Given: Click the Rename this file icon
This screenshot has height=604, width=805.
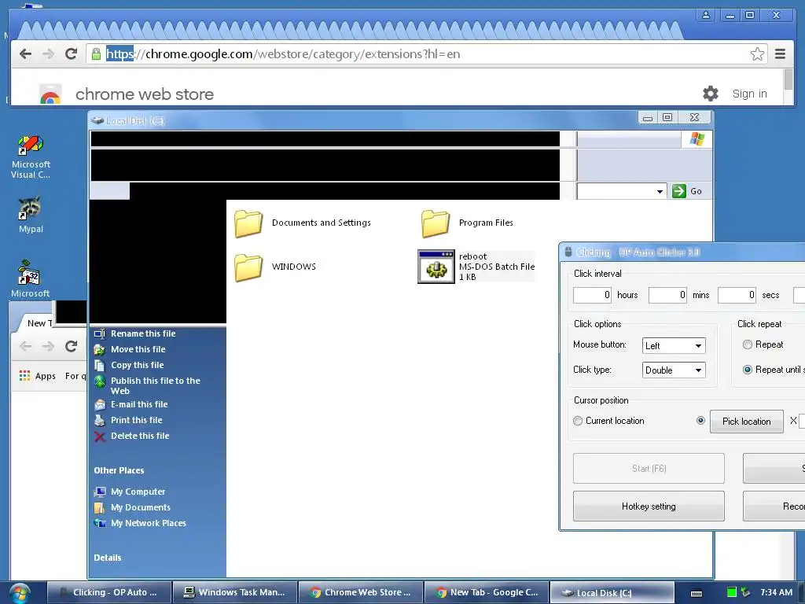Looking at the screenshot, I should pyautogui.click(x=100, y=333).
